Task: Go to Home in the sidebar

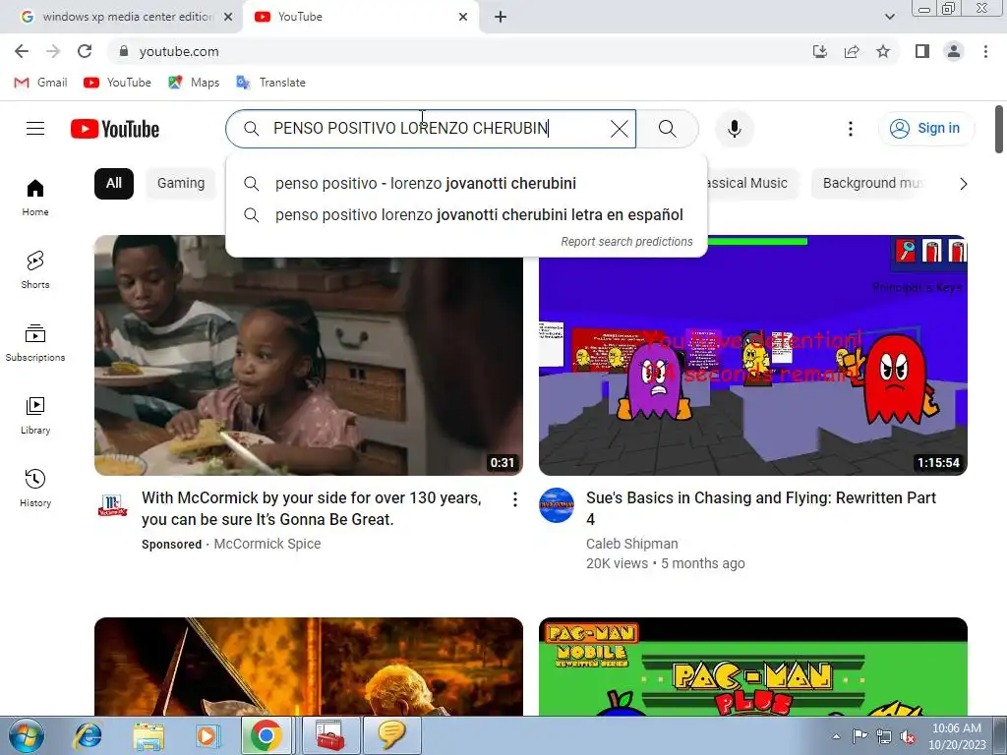Action: click(35, 198)
